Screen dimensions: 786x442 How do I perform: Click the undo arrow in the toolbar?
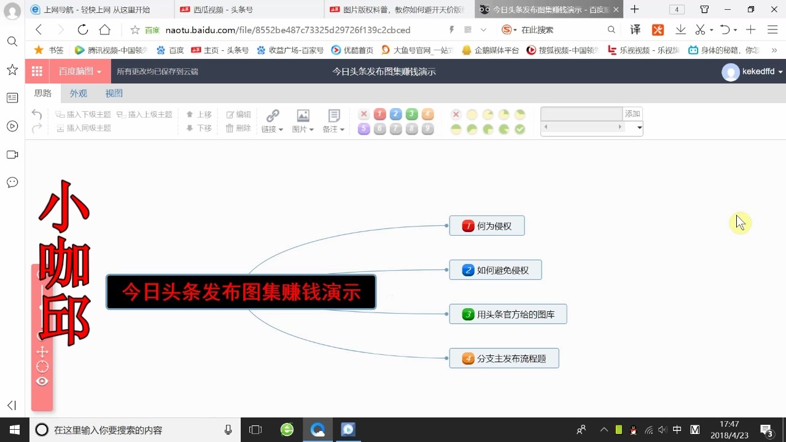point(37,114)
